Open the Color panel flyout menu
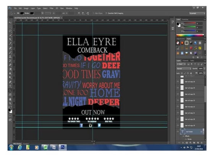Image resolution: width=214 pixels, height=160 pixels. point(205,19)
